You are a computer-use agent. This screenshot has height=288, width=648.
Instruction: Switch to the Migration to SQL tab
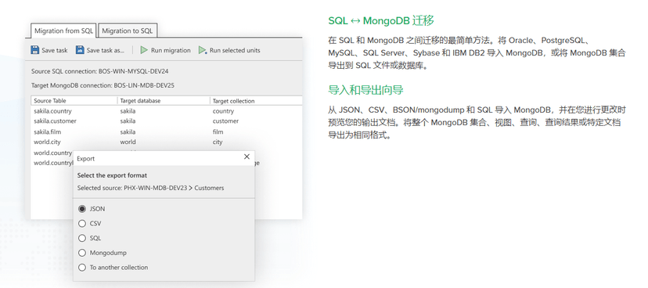(128, 31)
